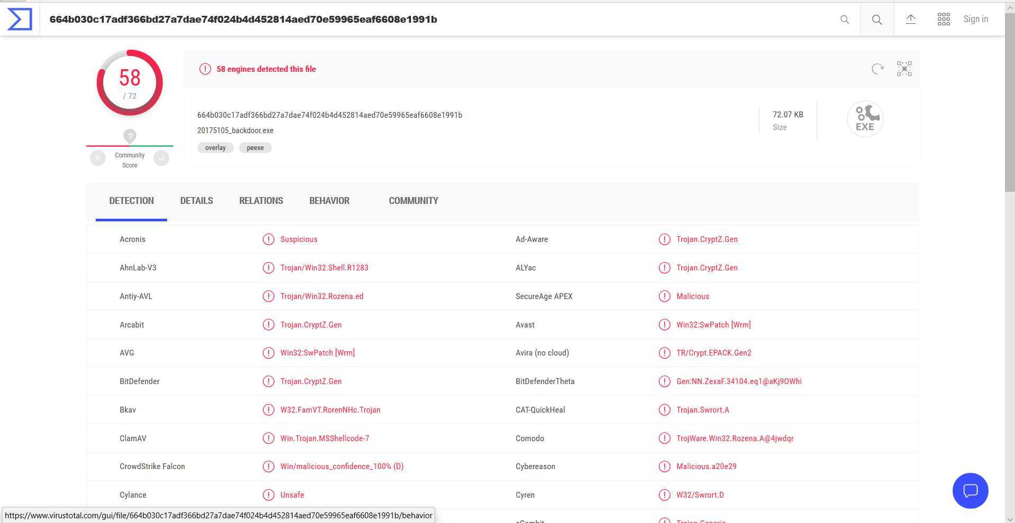Click the upload file icon

tap(910, 20)
